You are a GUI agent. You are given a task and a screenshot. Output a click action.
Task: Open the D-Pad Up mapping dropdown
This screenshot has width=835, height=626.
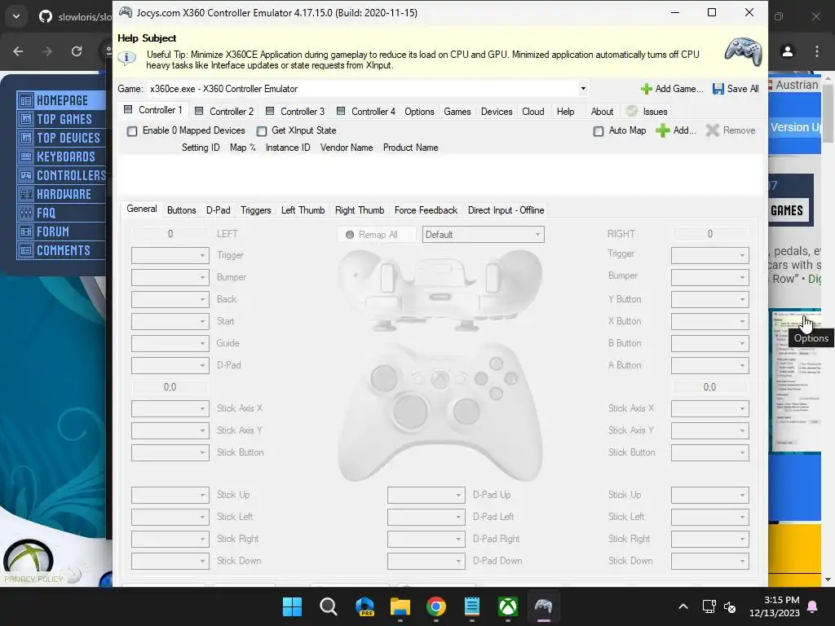point(426,495)
